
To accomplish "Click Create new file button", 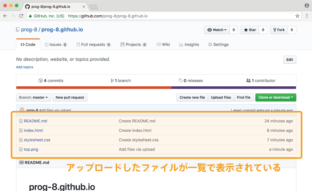I will (x=192, y=98).
